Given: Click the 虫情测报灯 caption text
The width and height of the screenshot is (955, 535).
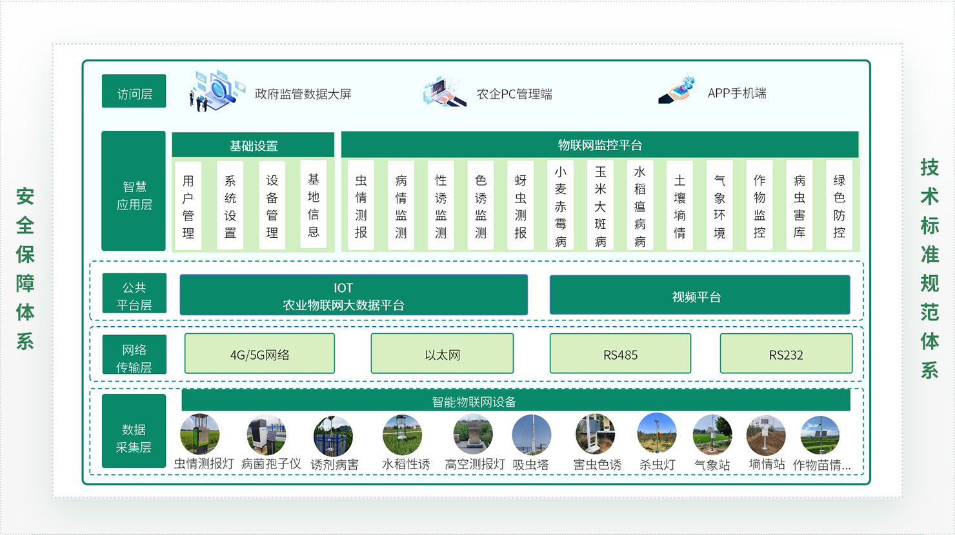Looking at the screenshot, I should [x=204, y=464].
